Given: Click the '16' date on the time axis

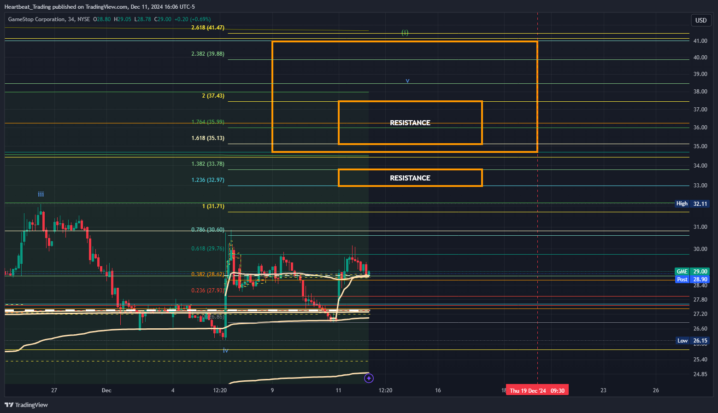Looking at the screenshot, I should [438, 390].
